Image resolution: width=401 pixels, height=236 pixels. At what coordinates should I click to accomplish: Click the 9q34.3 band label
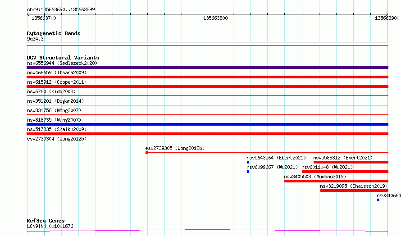(35, 39)
